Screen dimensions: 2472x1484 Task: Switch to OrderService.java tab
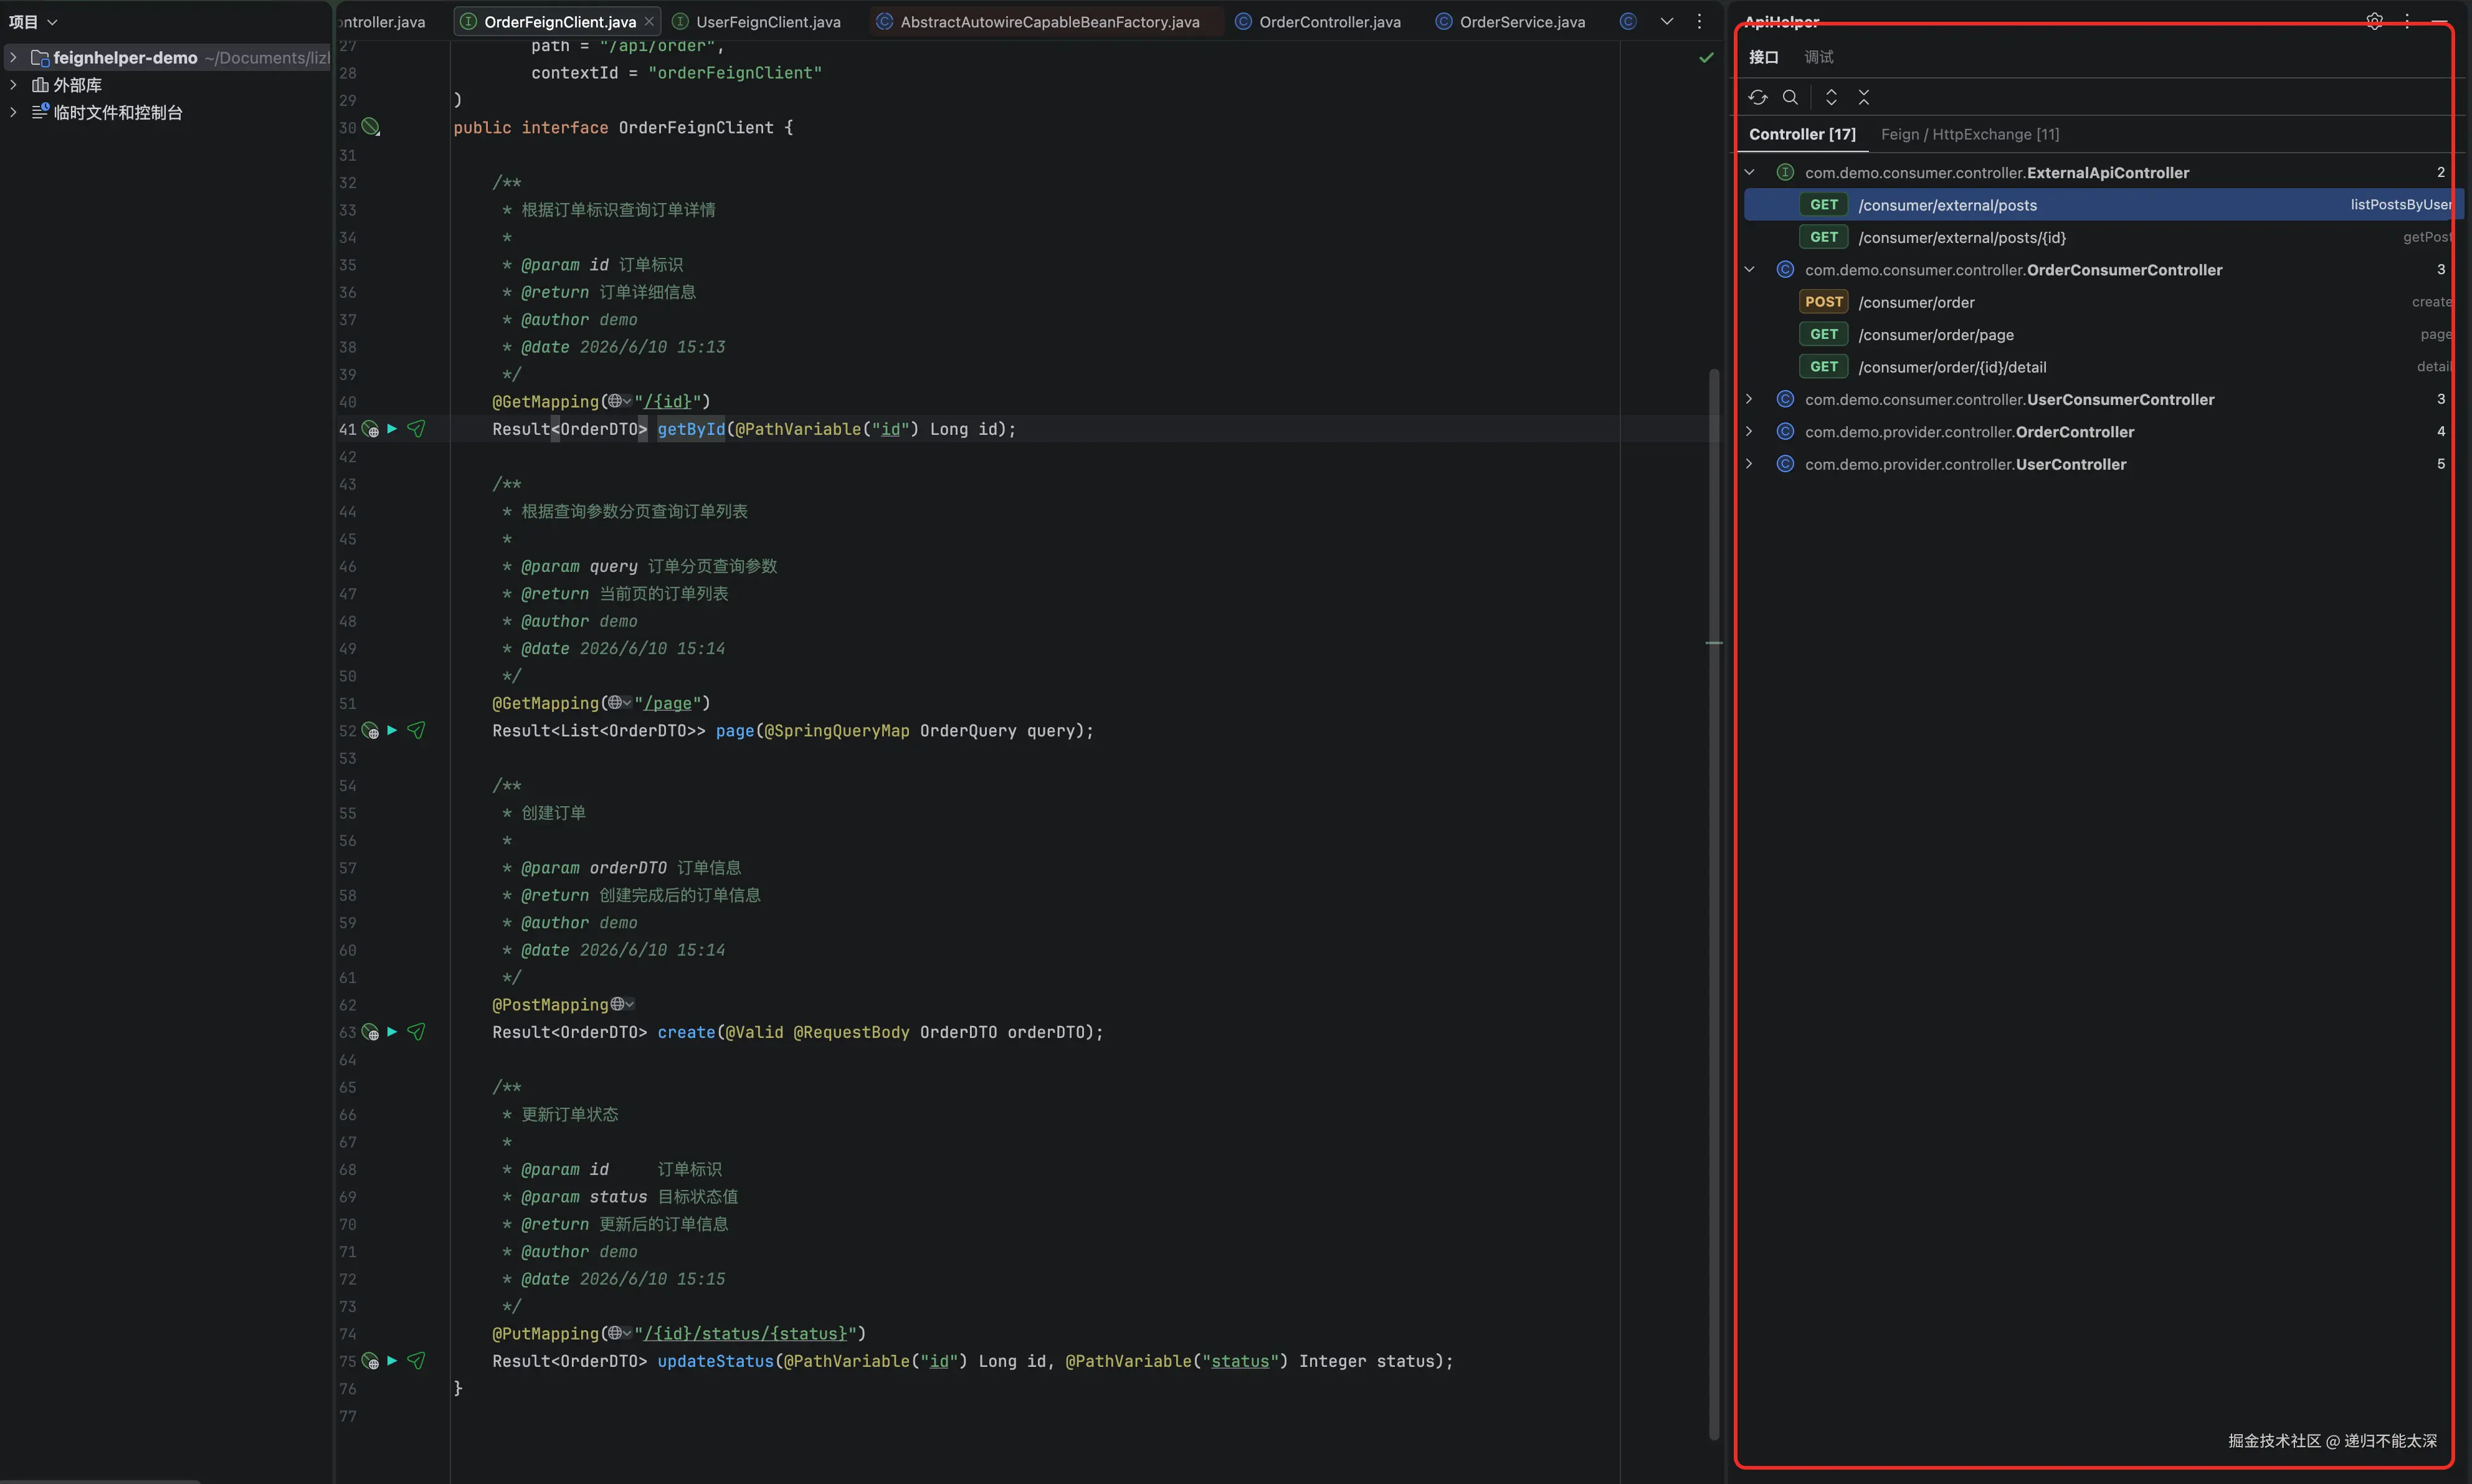coord(1511,21)
